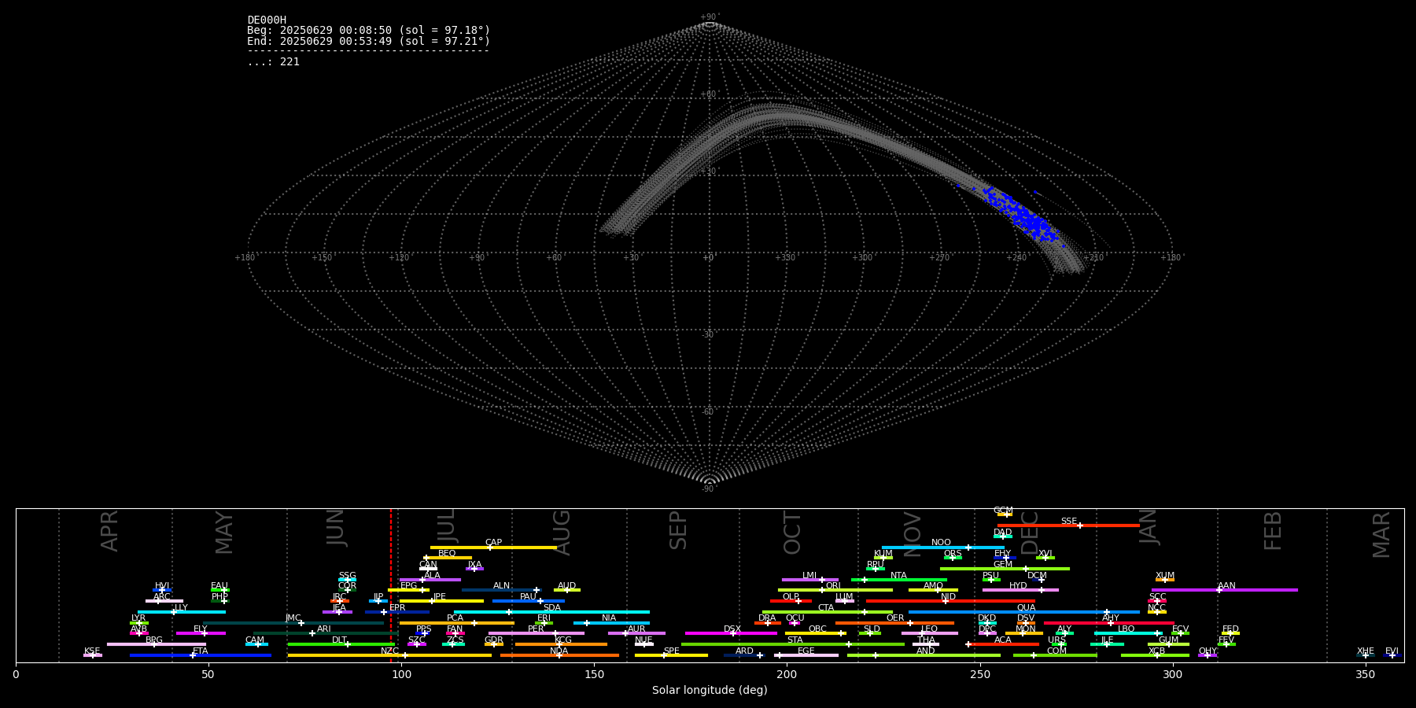The width and height of the screenshot is (1416, 708).
Task: Click the EGE shower label
Action: pyautogui.click(x=806, y=651)
